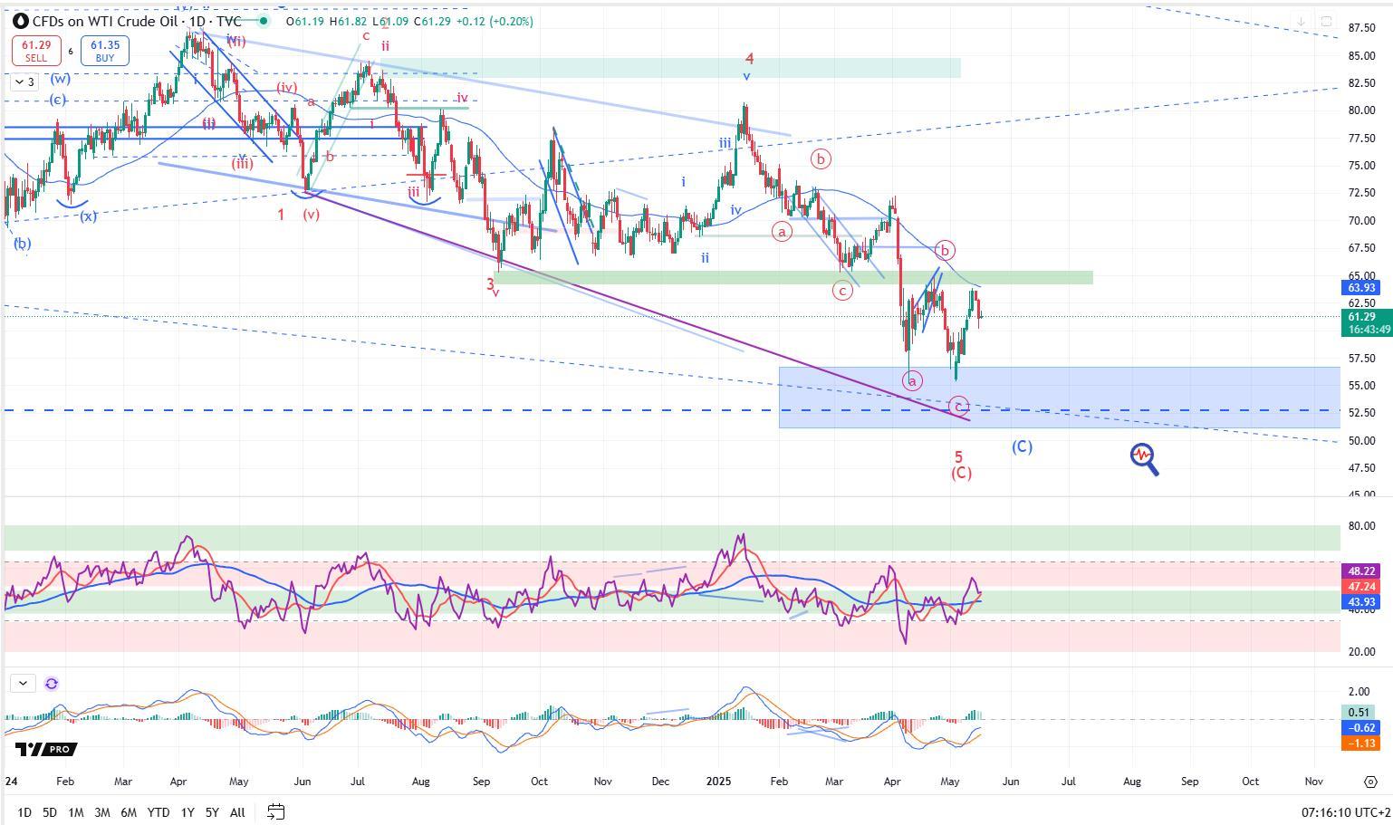Click the blue 63.93 price label

[1361, 288]
